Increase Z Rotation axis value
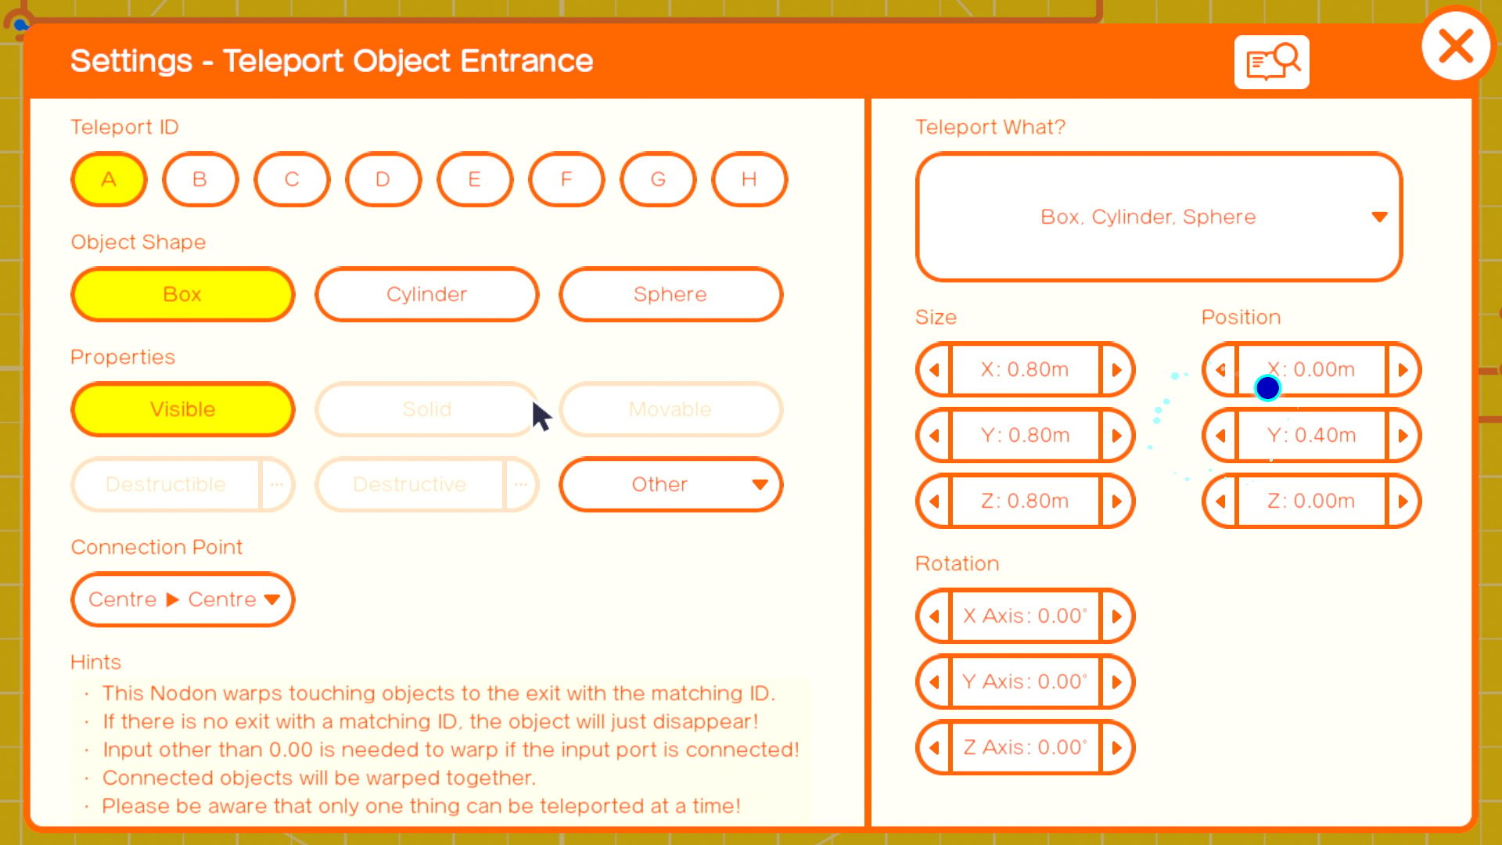 pyautogui.click(x=1116, y=747)
